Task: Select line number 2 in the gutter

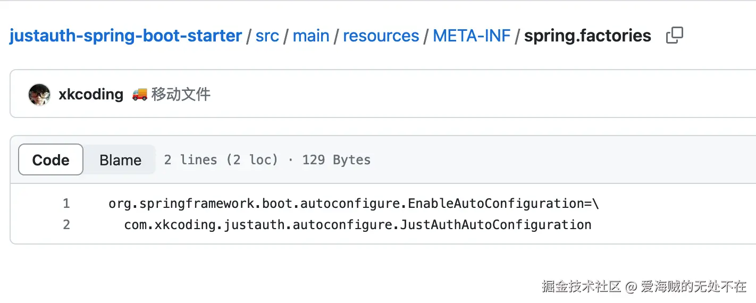Action: 66,225
